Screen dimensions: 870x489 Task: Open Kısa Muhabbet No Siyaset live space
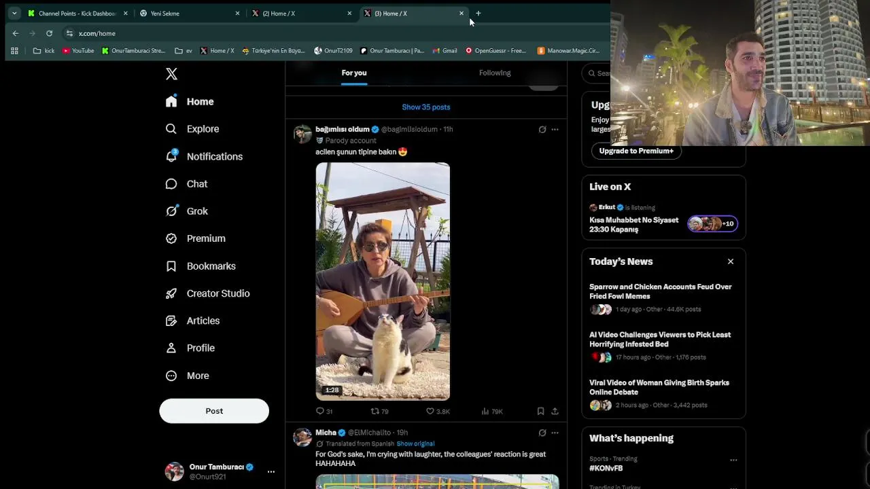(634, 225)
